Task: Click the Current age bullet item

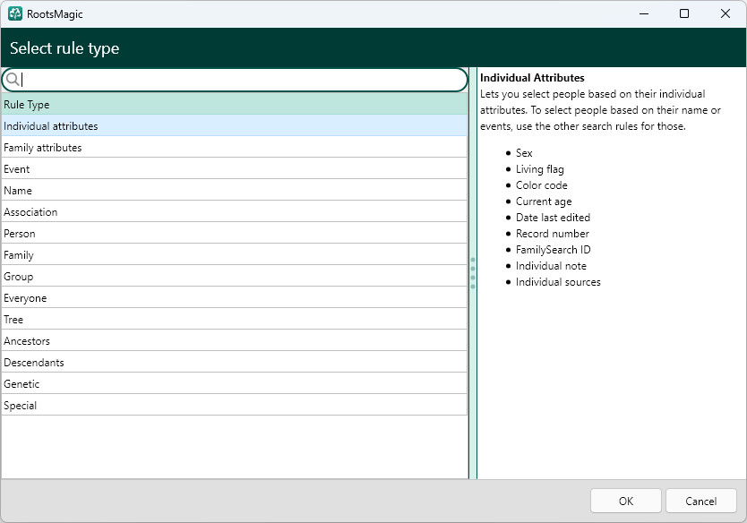Action: (x=544, y=201)
